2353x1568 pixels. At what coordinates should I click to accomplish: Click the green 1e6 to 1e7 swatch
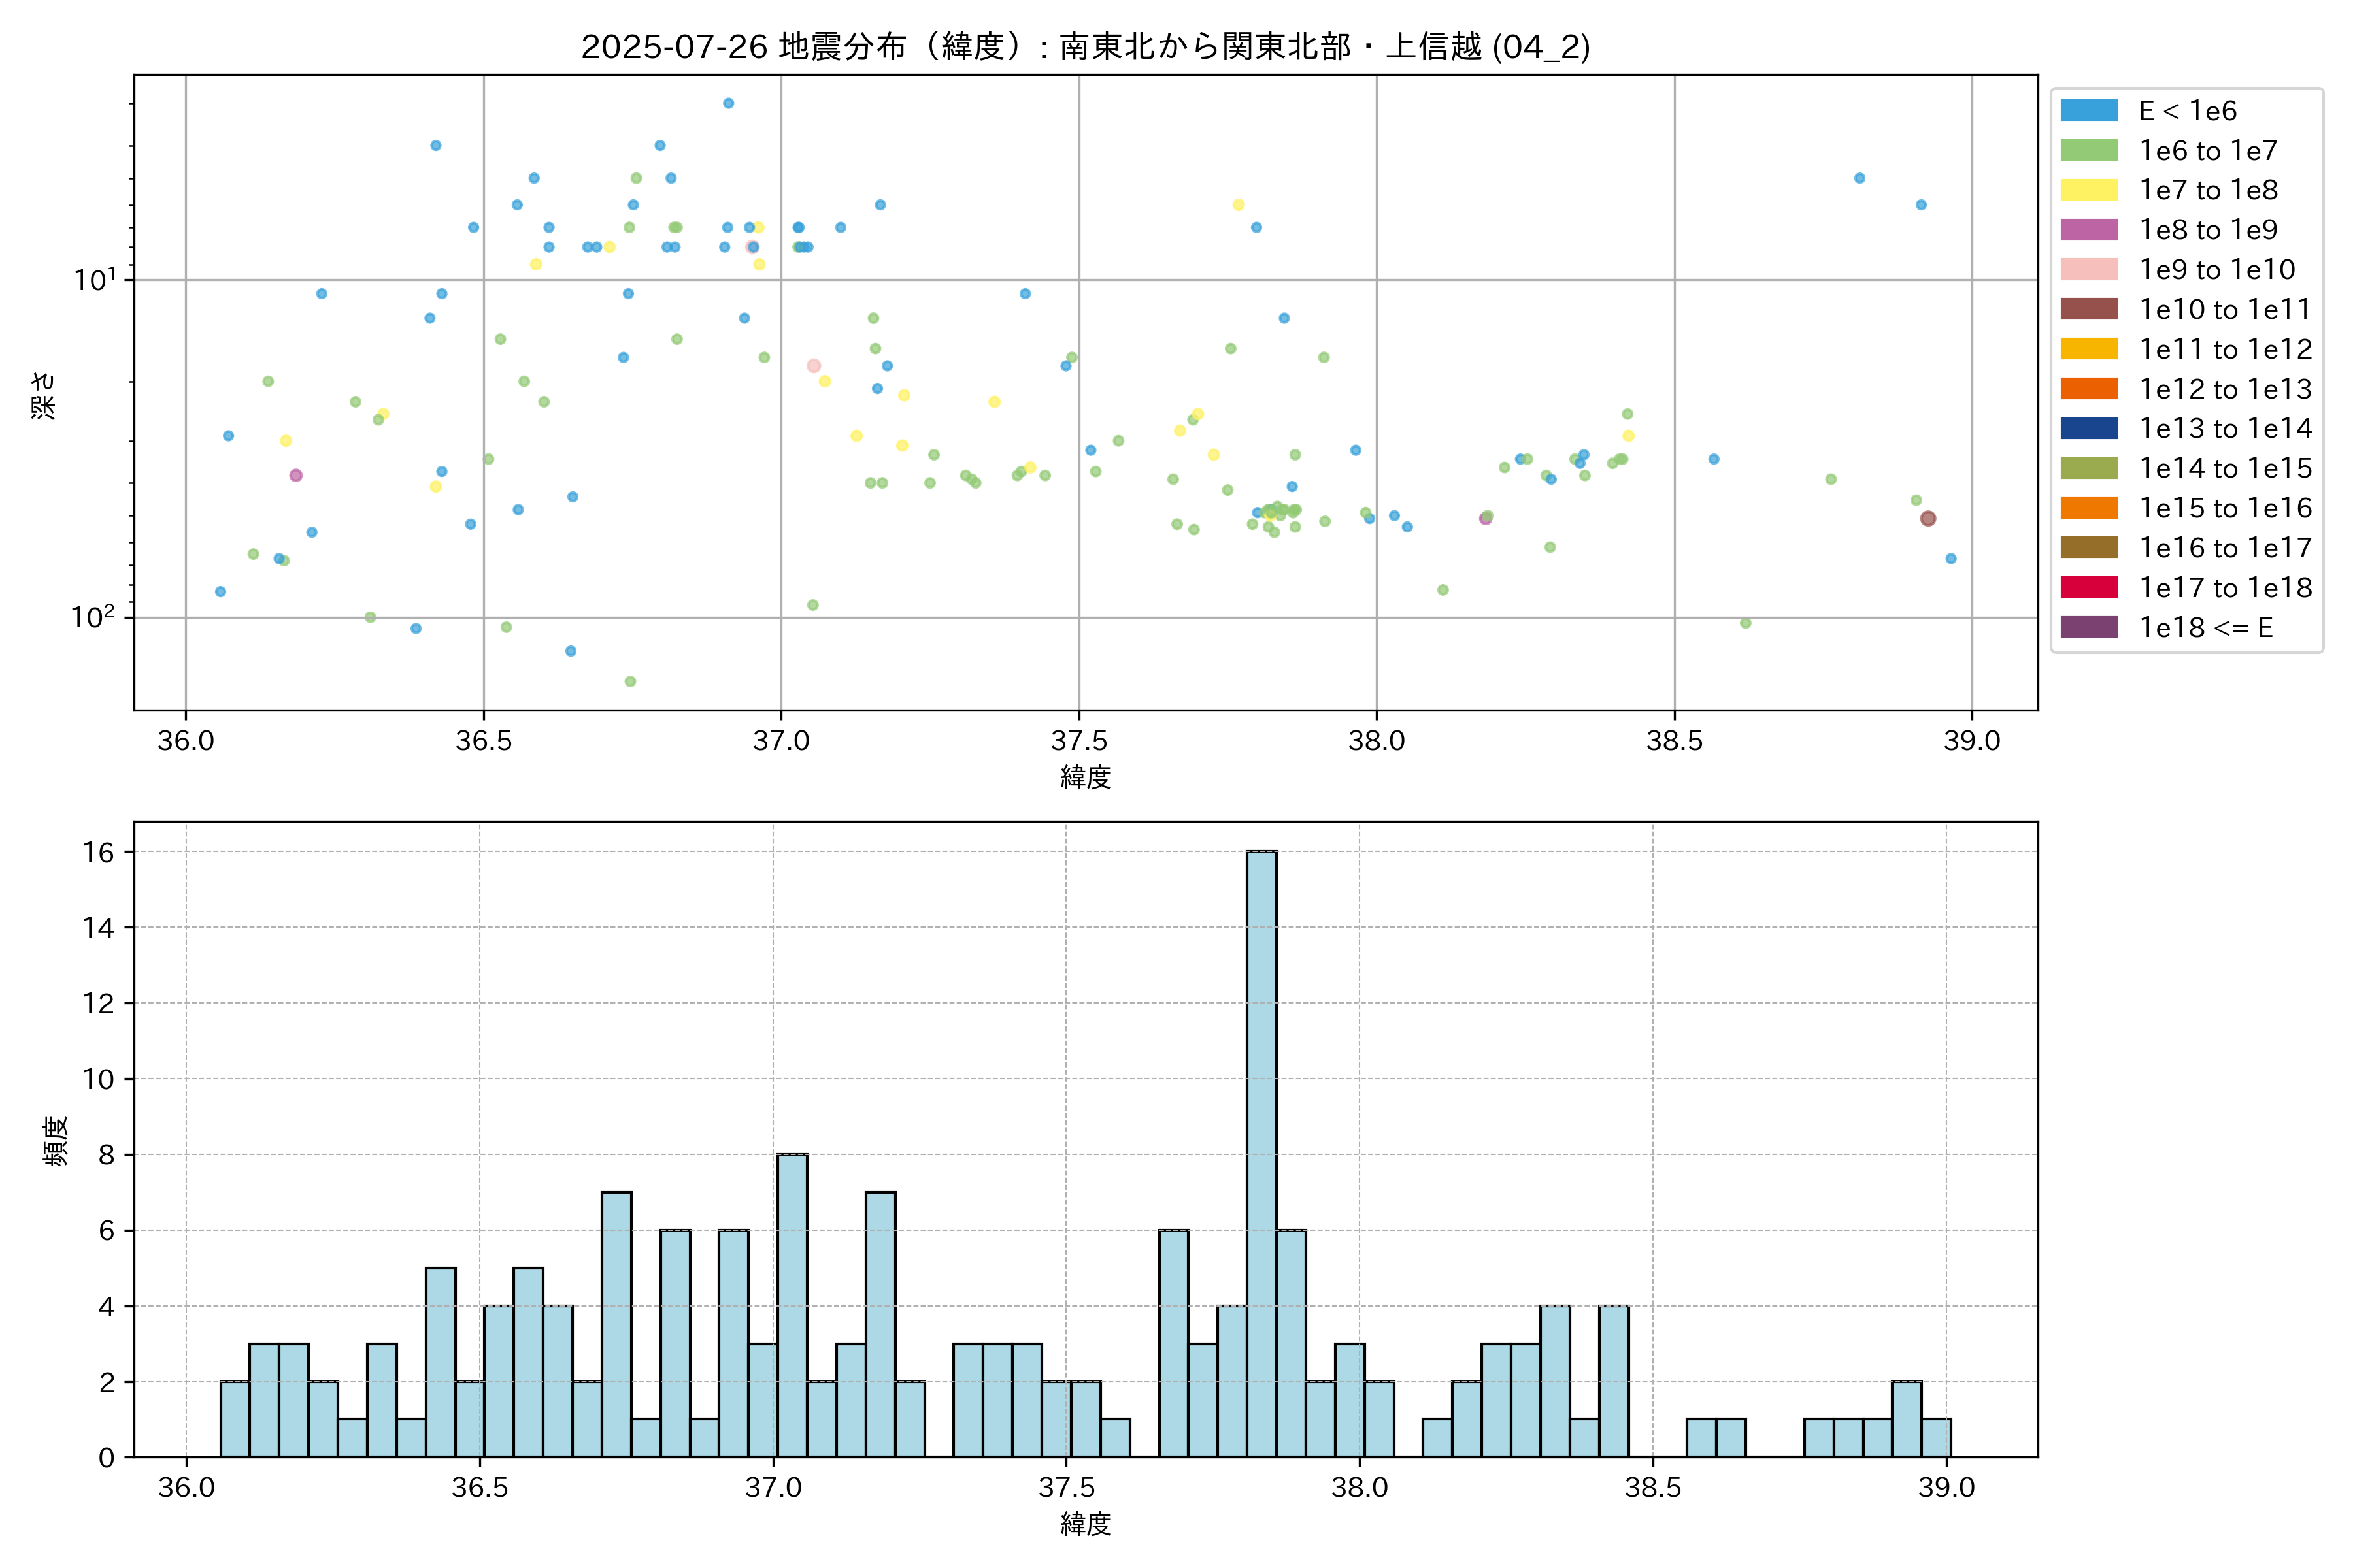[x=2088, y=151]
